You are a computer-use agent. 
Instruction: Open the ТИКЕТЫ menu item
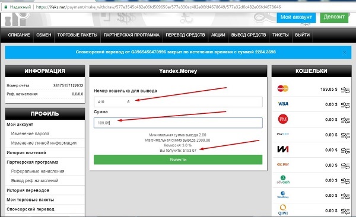point(281,35)
